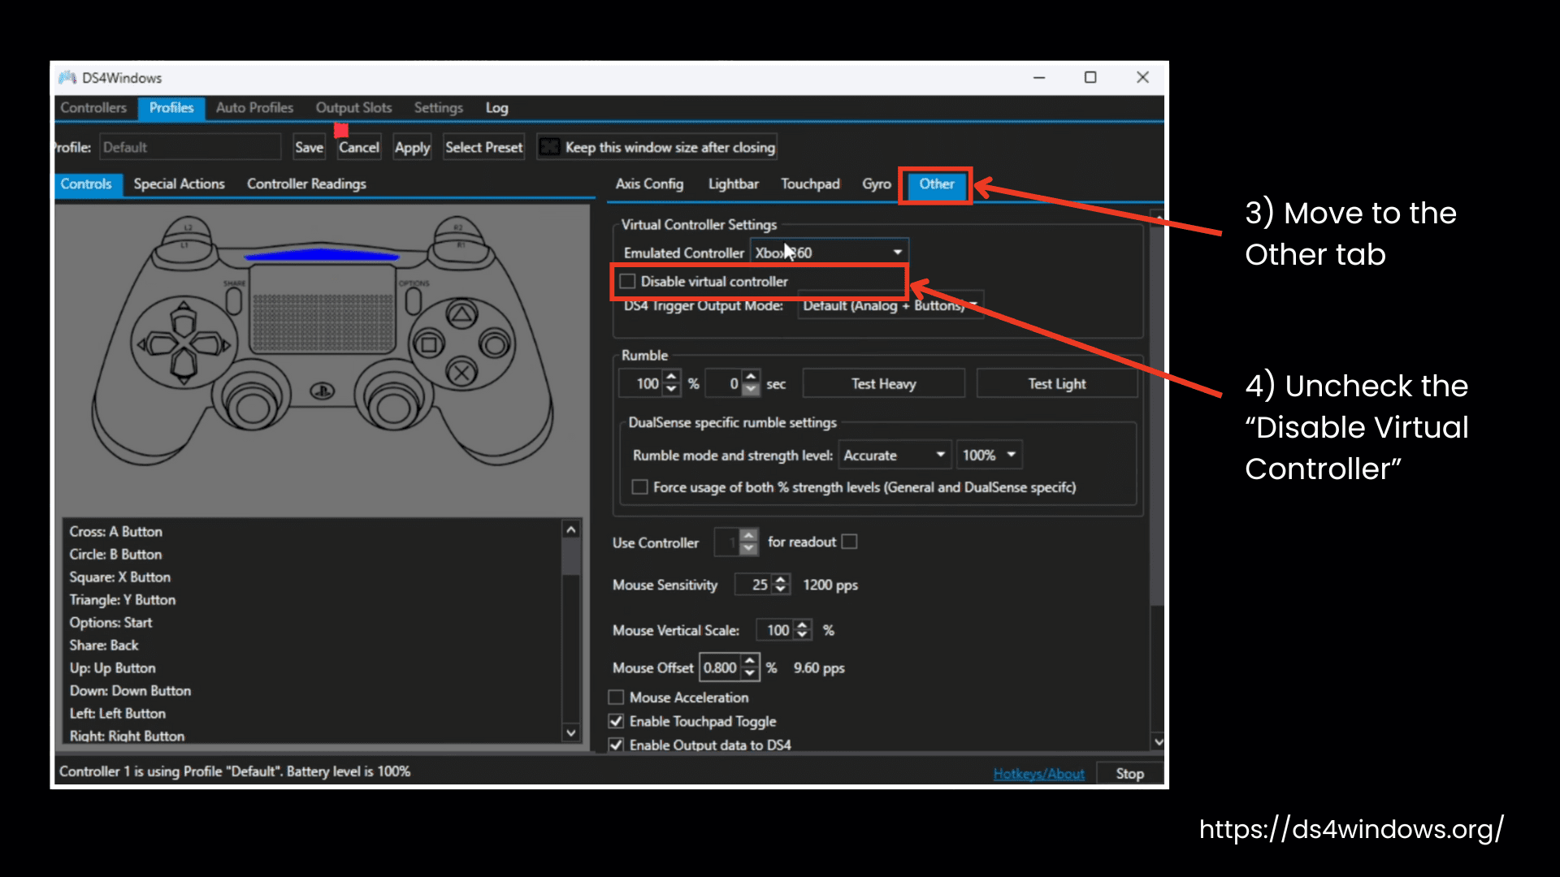Viewport: 1560px width, 877px height.
Task: Click the Share button on controller diagram
Action: click(234, 300)
